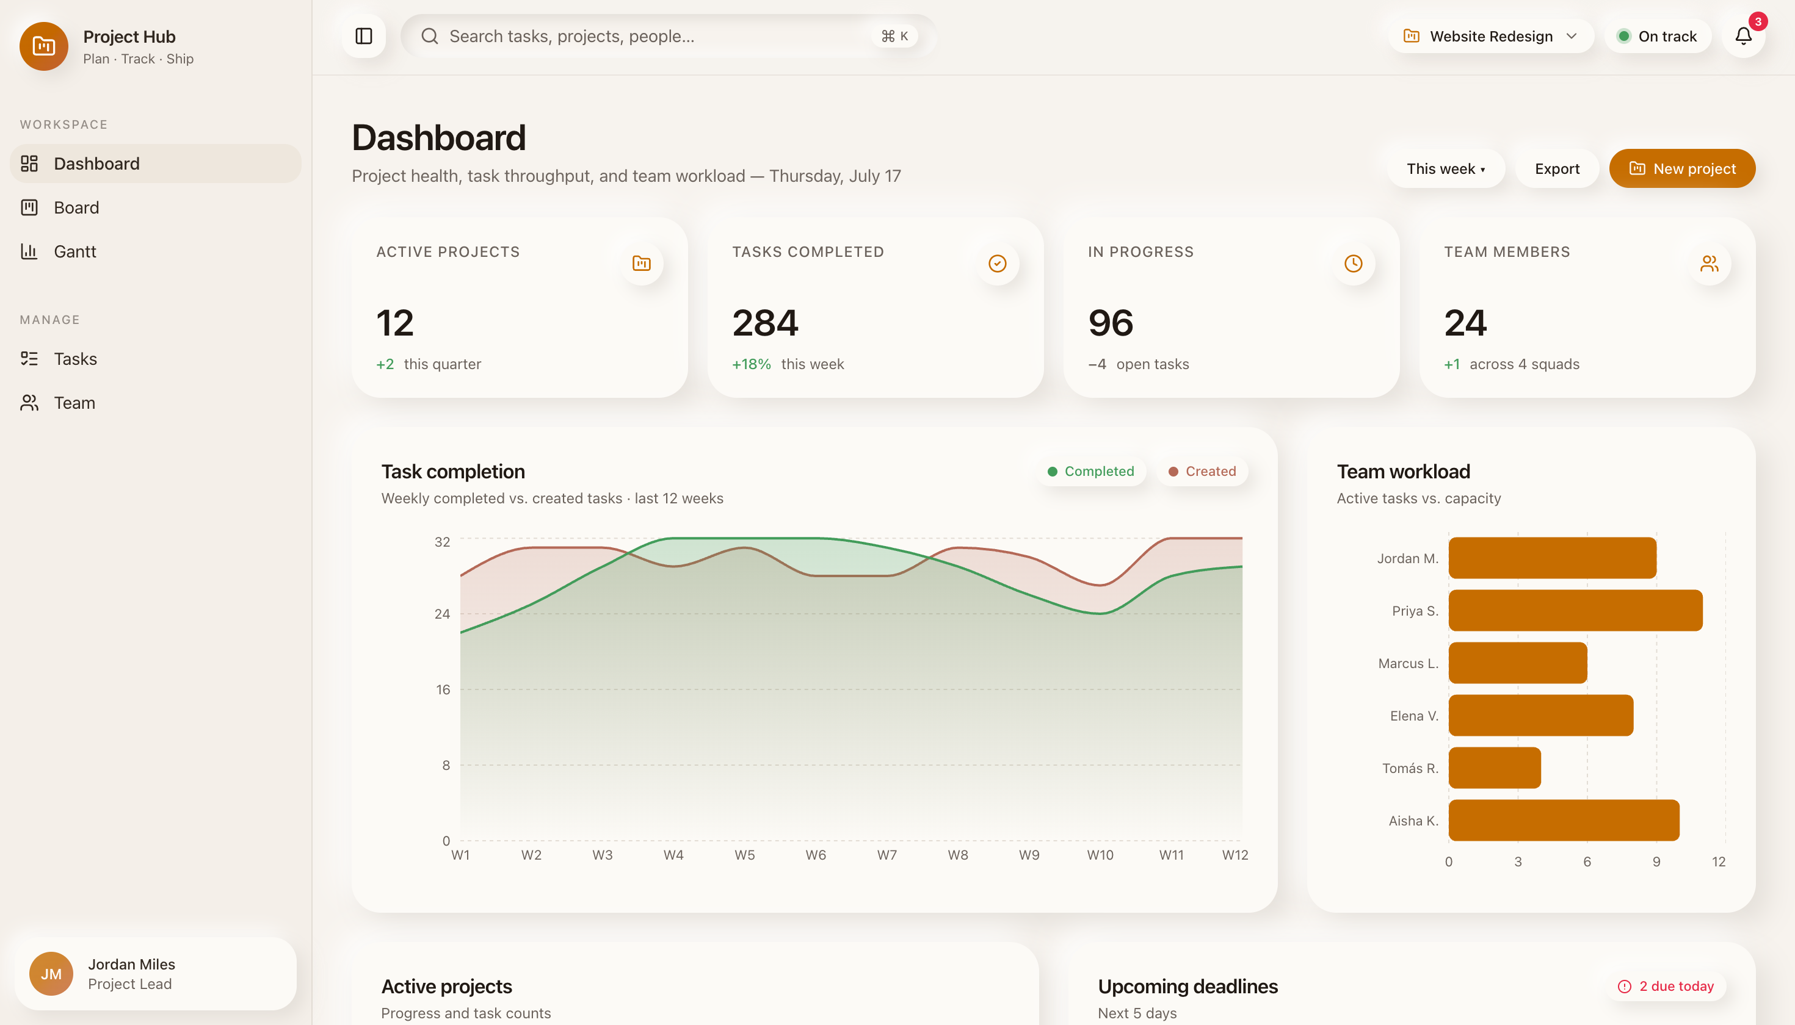Click the green On track status dot
The height and width of the screenshot is (1025, 1795).
[1623, 36]
